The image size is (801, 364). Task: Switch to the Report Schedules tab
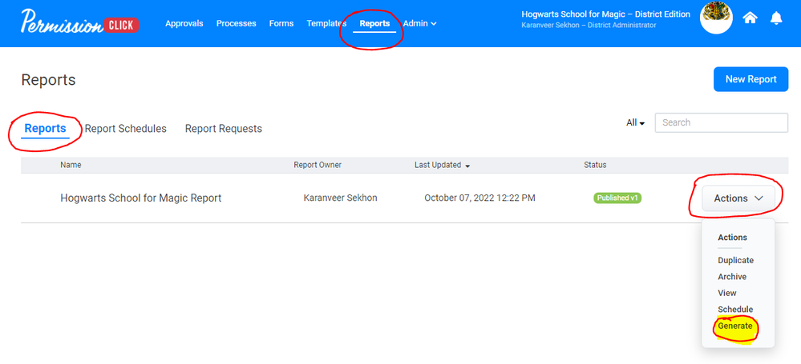click(x=126, y=129)
